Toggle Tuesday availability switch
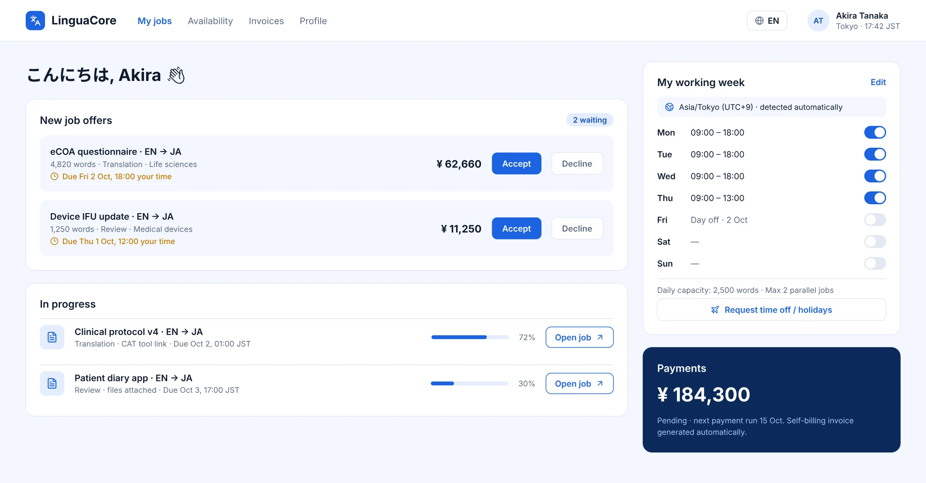The width and height of the screenshot is (926, 483). pos(875,155)
